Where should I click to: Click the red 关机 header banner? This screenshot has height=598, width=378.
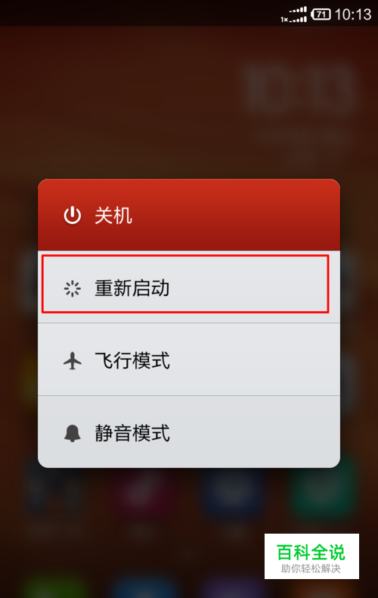click(x=188, y=215)
